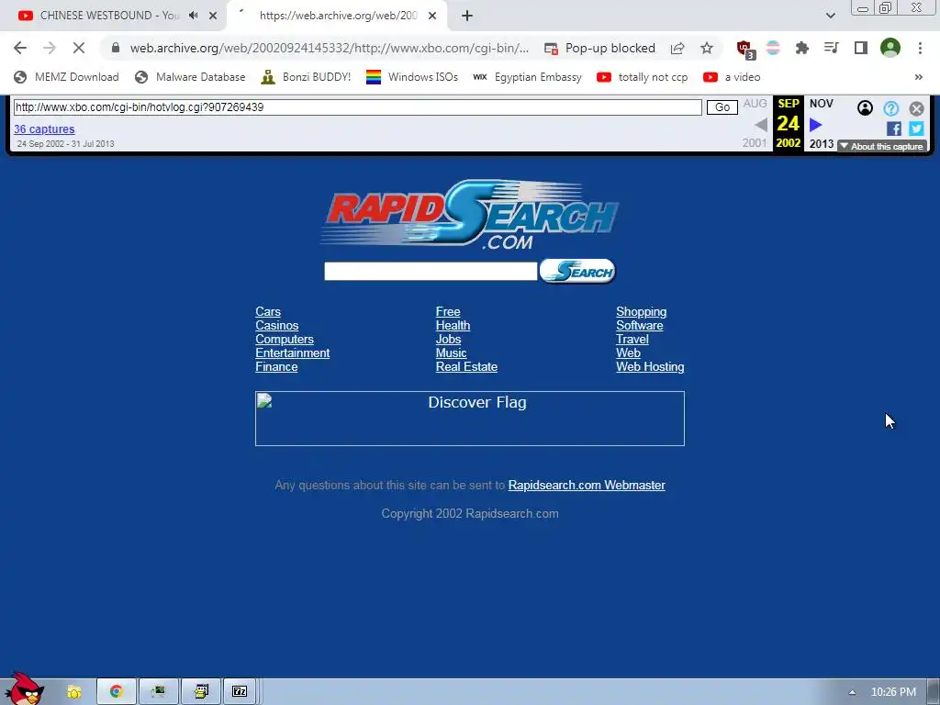
Task: Open the Extensions puzzle piece menu
Action: [x=801, y=48]
